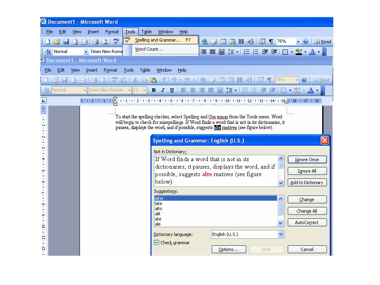Click Document Map icon in upper Word window
Screen dimensions: 380x285
[262, 42]
